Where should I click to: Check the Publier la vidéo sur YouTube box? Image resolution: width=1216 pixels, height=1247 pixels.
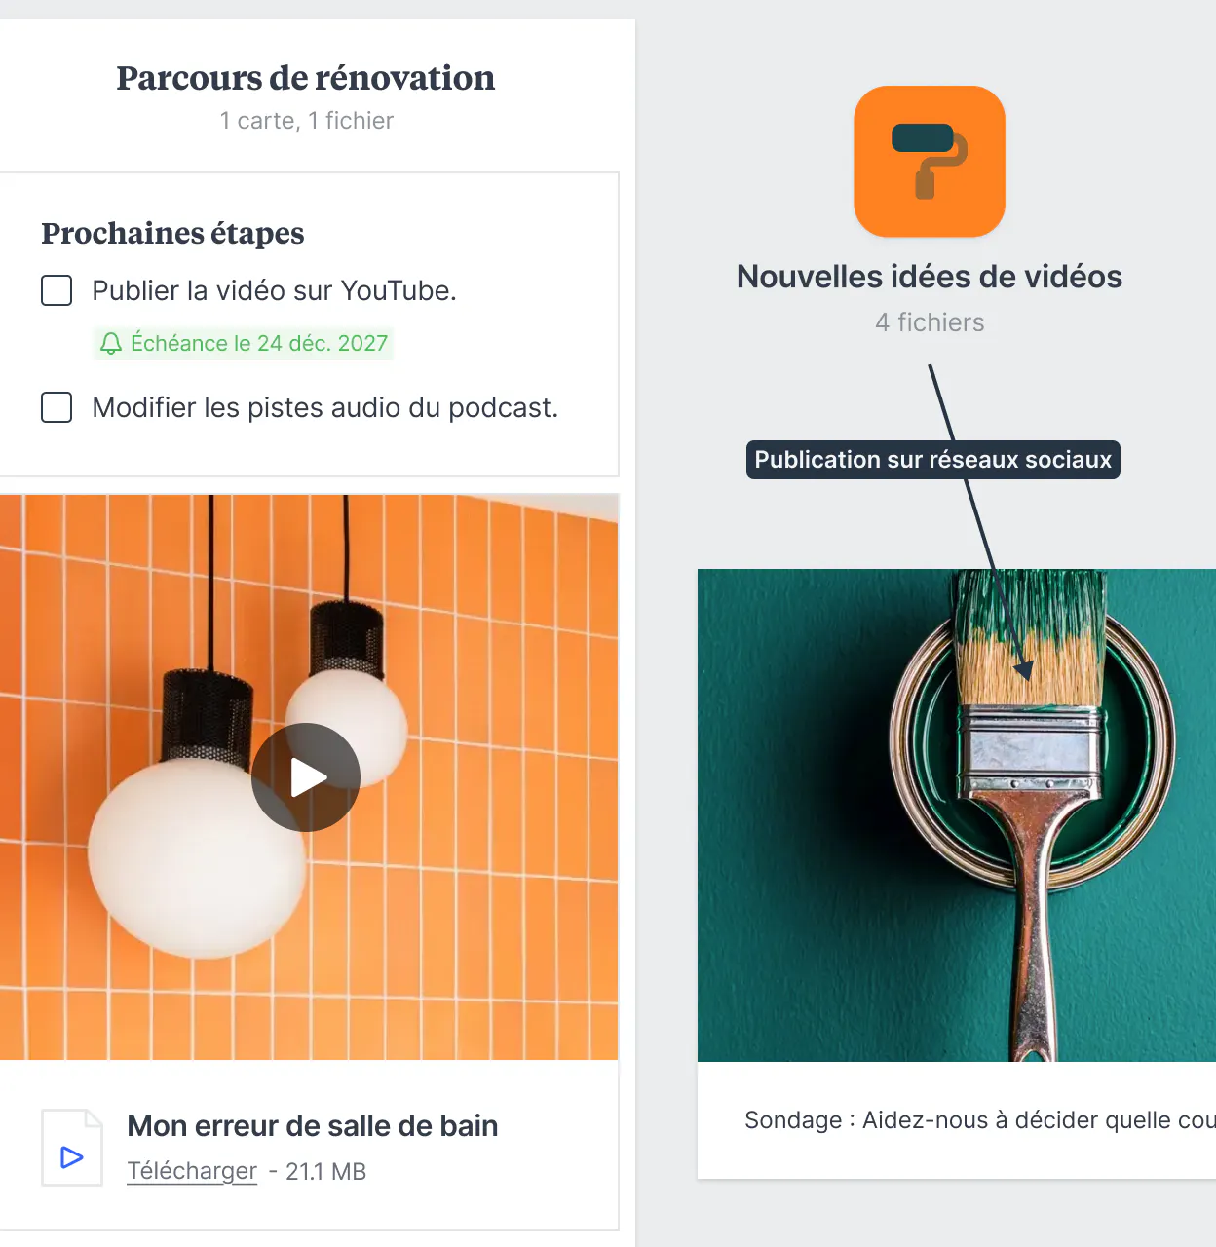57,290
